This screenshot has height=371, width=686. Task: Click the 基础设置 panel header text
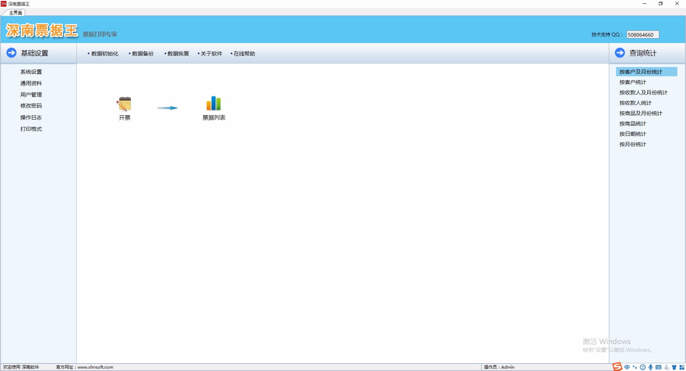pos(35,53)
